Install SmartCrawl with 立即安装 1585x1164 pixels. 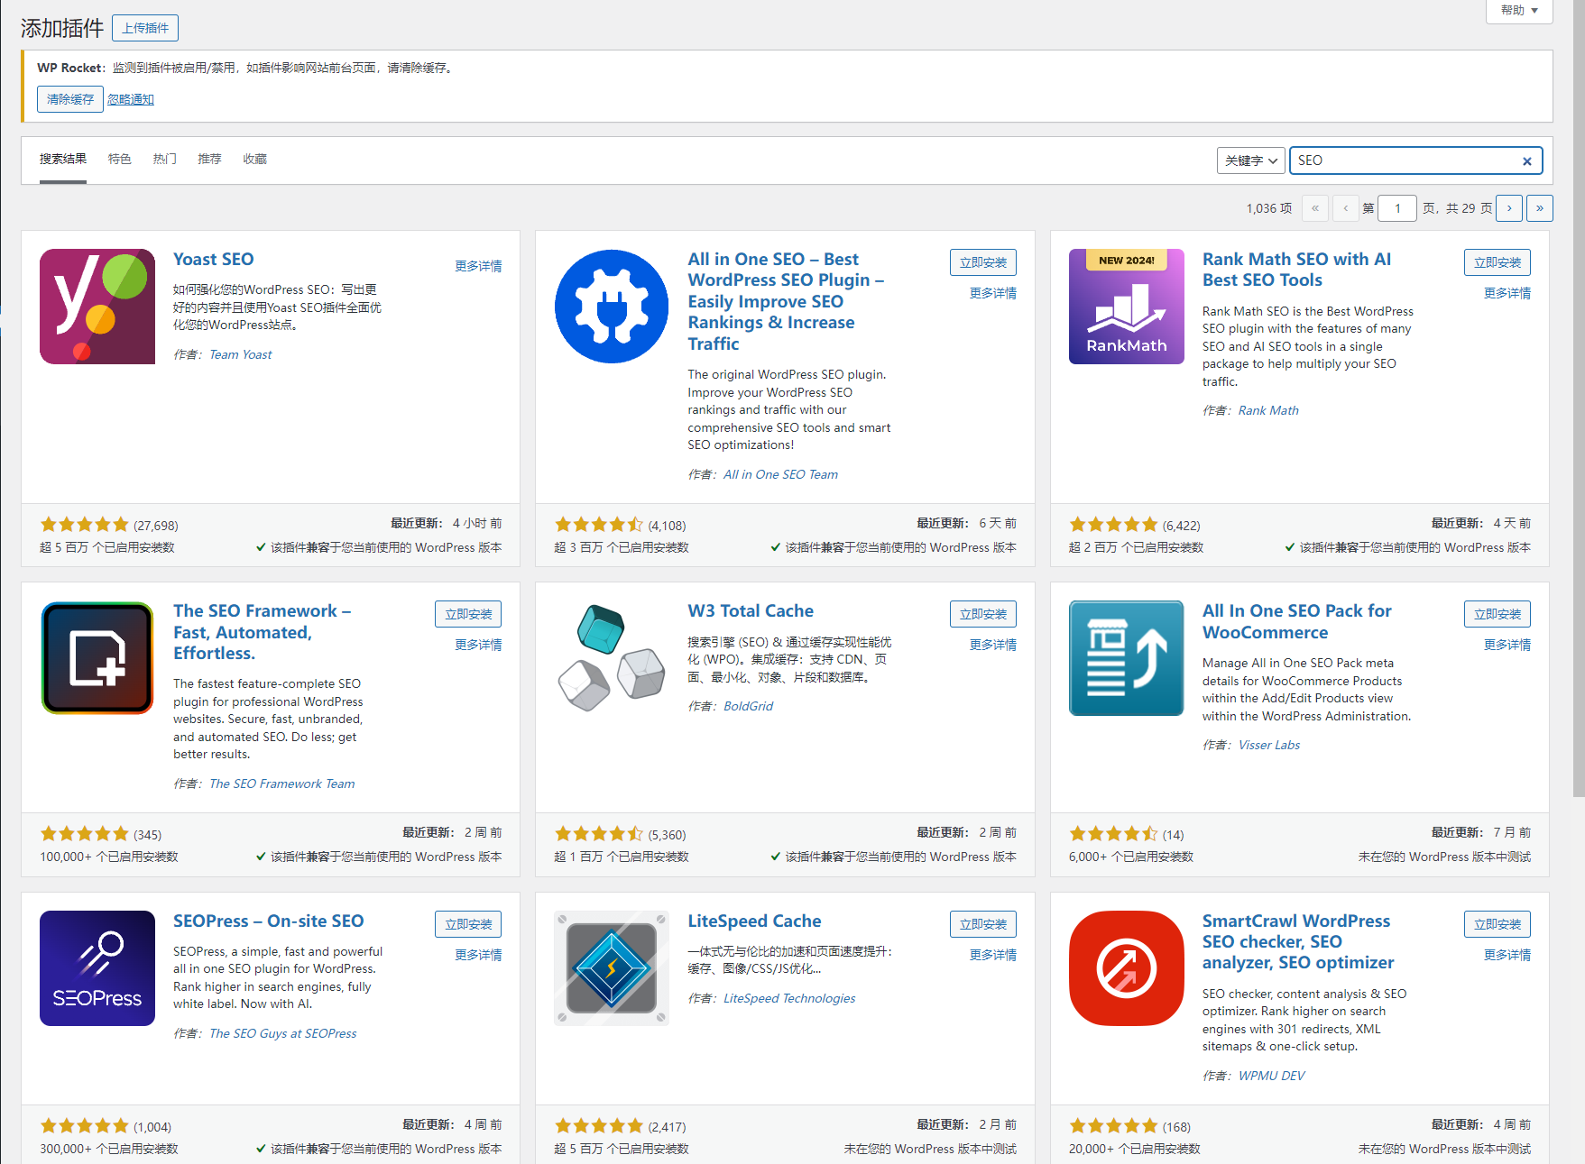[1497, 924]
